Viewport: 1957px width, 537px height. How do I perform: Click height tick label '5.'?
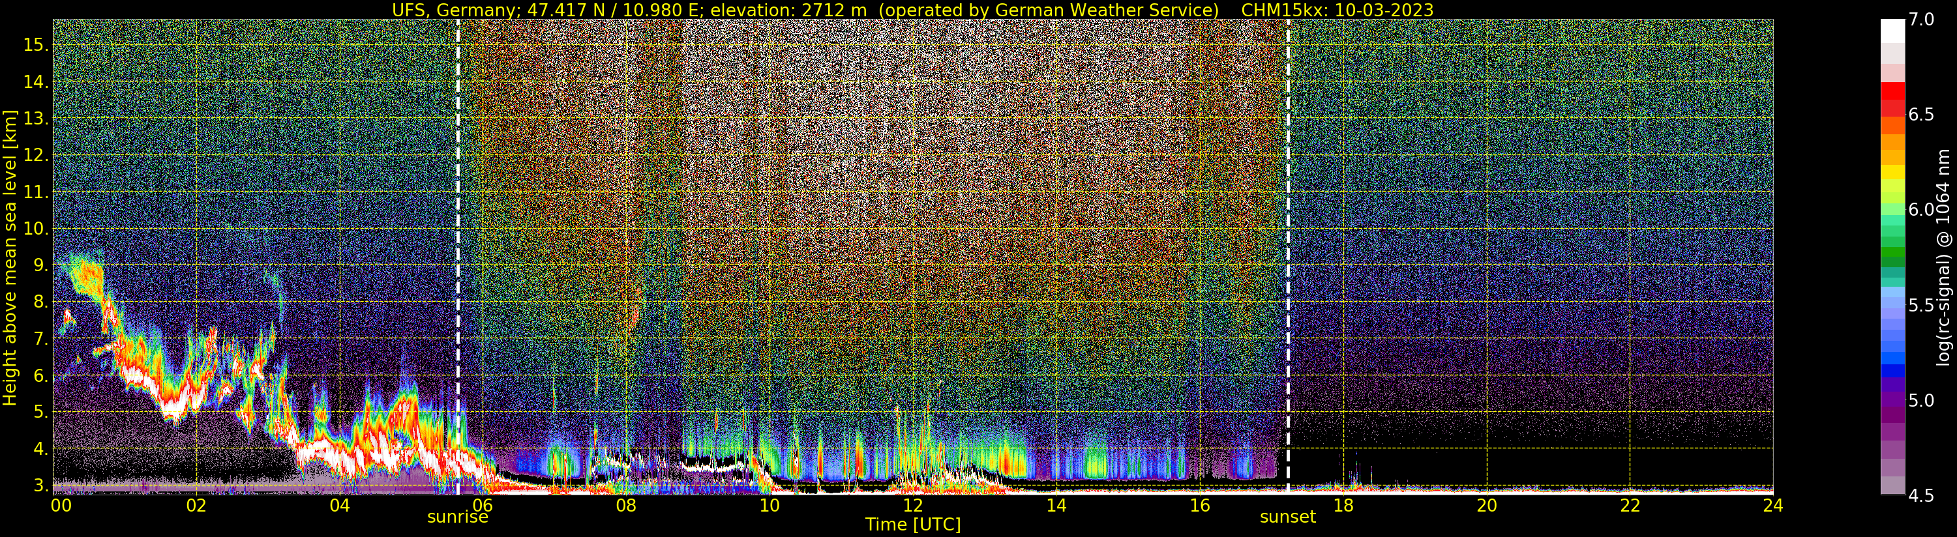pos(40,412)
